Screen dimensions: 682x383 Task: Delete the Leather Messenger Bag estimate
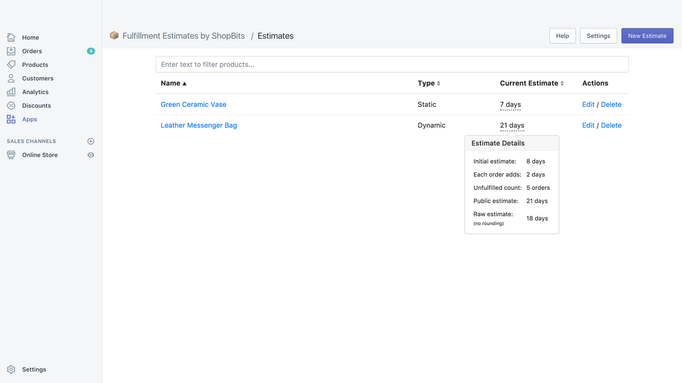coord(611,126)
